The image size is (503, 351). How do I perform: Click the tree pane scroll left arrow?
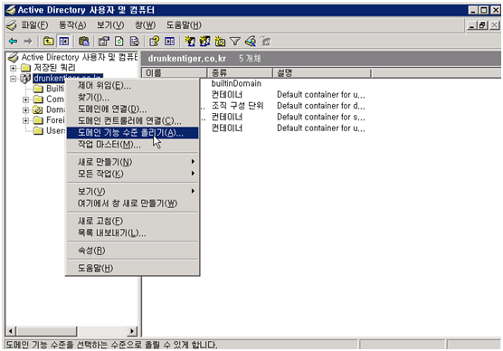[11, 331]
